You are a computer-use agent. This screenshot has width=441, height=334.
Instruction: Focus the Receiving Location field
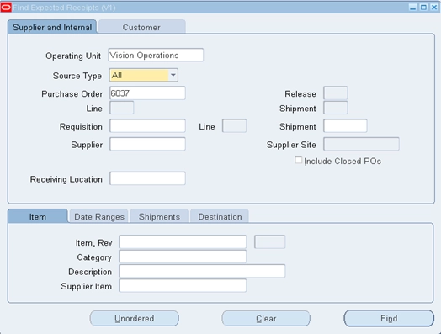click(147, 178)
